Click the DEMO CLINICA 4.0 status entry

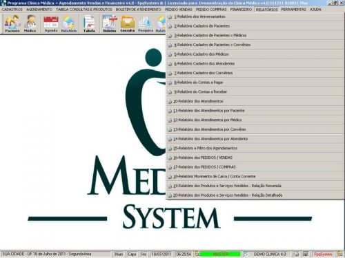[270, 254]
